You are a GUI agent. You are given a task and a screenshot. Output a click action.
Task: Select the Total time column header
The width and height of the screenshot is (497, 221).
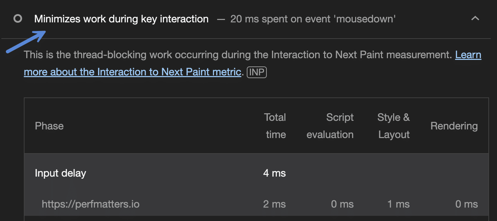[x=275, y=126]
